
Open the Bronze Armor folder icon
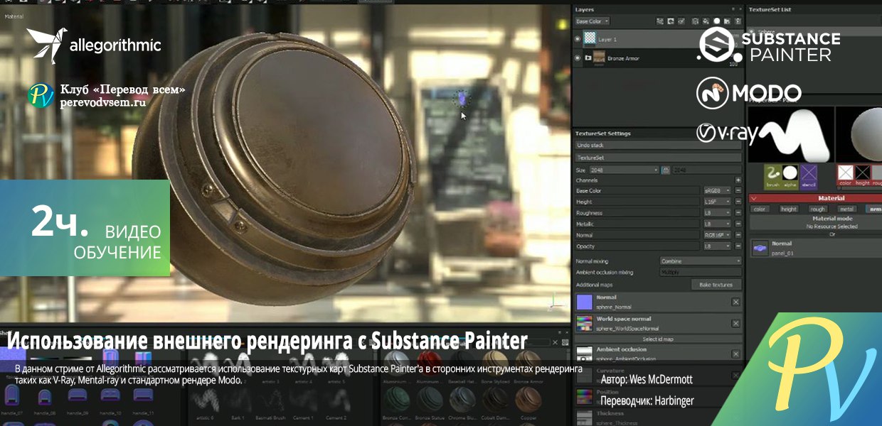coord(588,58)
